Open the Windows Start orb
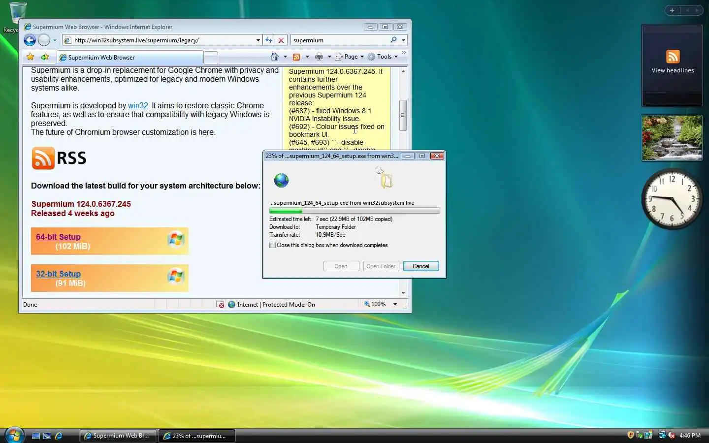Screen dimensions: 709x443 (x=14, y=436)
